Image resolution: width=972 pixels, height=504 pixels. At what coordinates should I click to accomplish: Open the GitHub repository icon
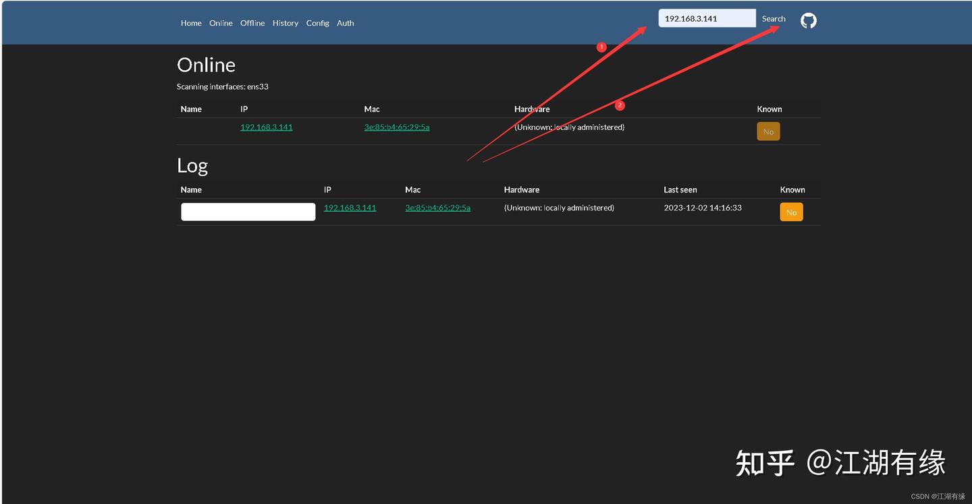tap(808, 20)
